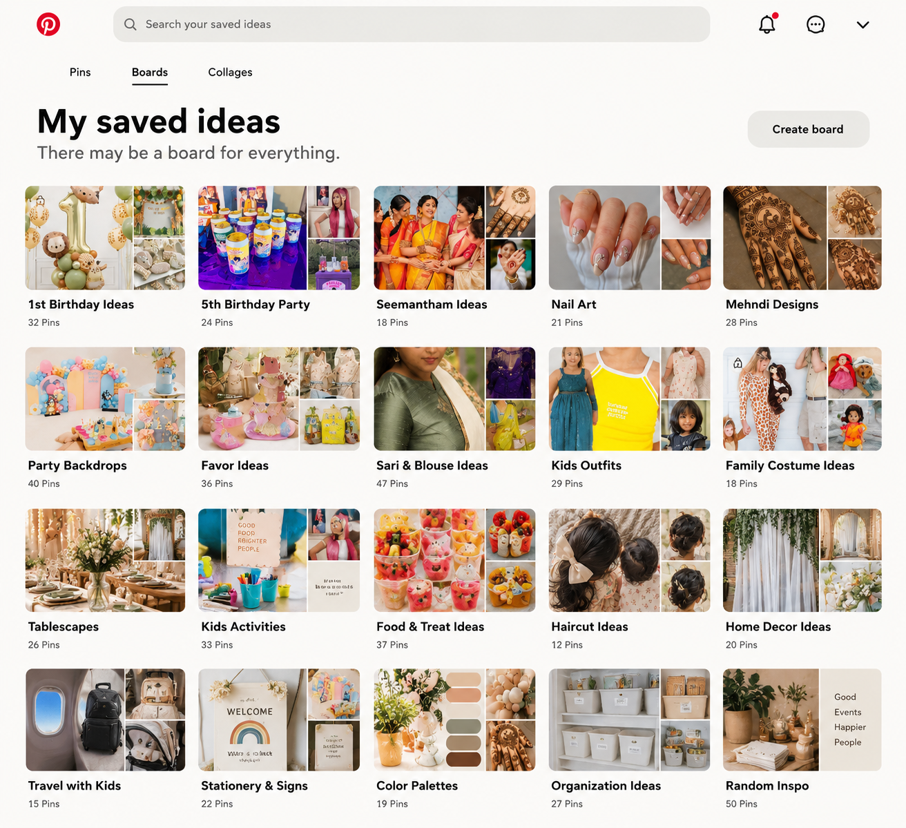906x828 pixels.
Task: Open the Home Decor Ideas board cover
Action: [x=802, y=560]
